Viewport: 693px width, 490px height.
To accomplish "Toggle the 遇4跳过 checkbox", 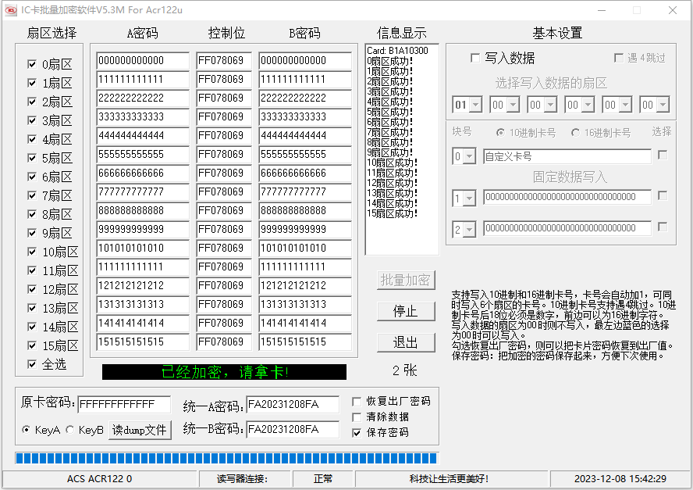I will [x=619, y=58].
